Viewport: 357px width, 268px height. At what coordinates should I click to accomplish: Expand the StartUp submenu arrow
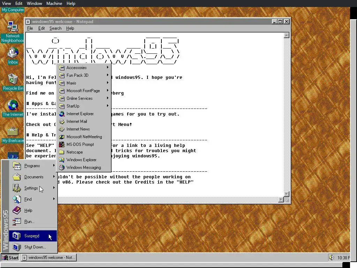click(x=107, y=106)
